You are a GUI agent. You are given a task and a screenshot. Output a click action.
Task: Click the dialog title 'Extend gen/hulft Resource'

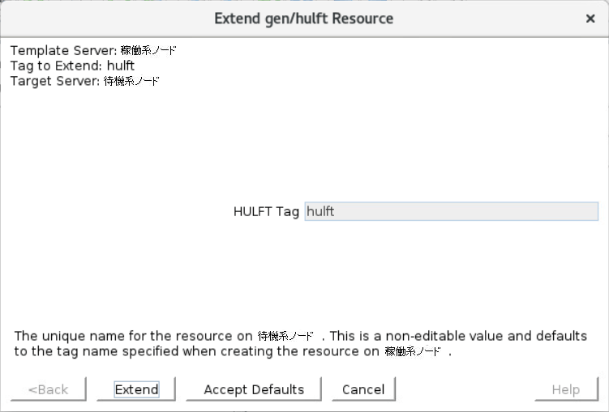(304, 19)
